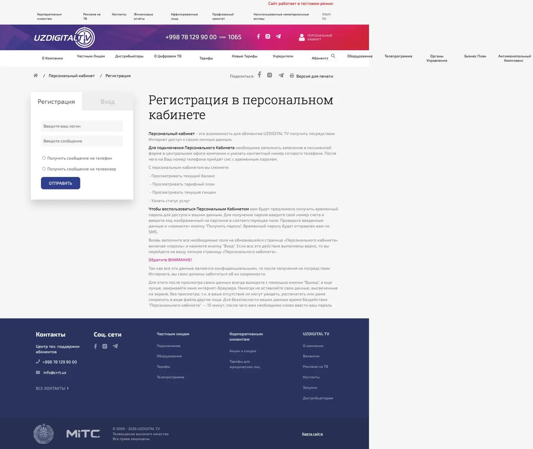Open Реклама на ТВ top bar link
The width and height of the screenshot is (533, 449).
(92, 16)
